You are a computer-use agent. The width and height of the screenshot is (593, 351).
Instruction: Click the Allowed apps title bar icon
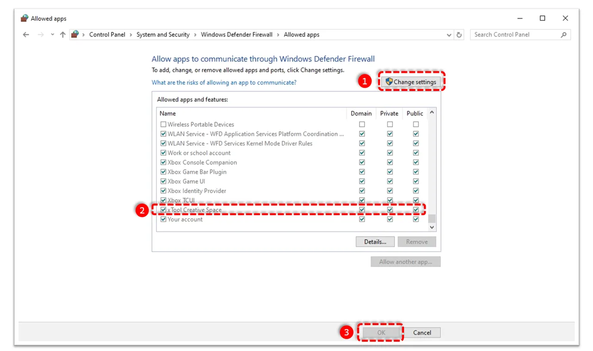[25, 19]
